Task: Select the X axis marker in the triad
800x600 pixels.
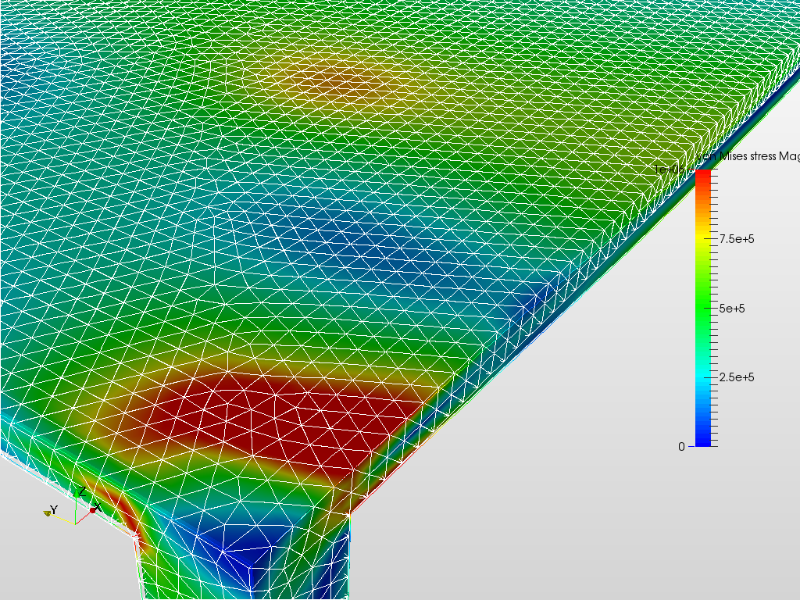Action: (93, 510)
